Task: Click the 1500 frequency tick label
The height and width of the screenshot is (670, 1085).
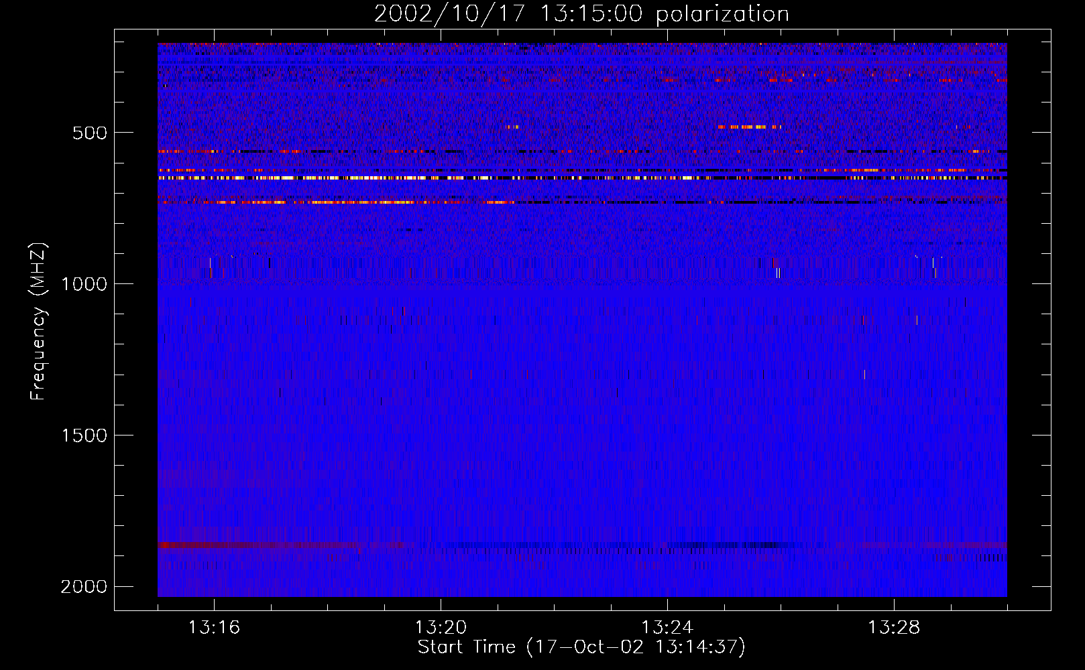Action: 84,435
